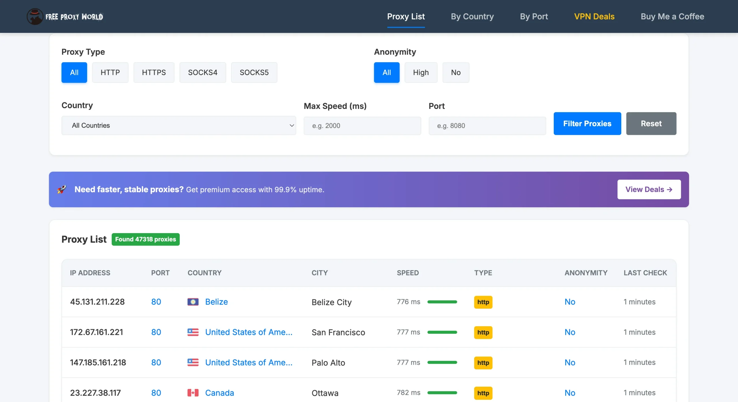Click the Belize country link
Screen dimensions: 738x402
pos(216,302)
